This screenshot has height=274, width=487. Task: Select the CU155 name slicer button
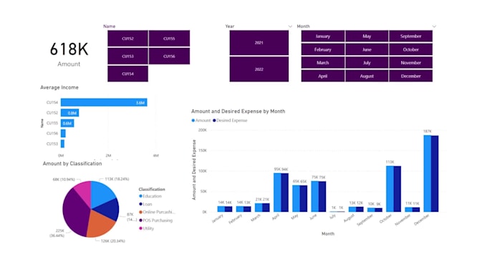pos(169,39)
